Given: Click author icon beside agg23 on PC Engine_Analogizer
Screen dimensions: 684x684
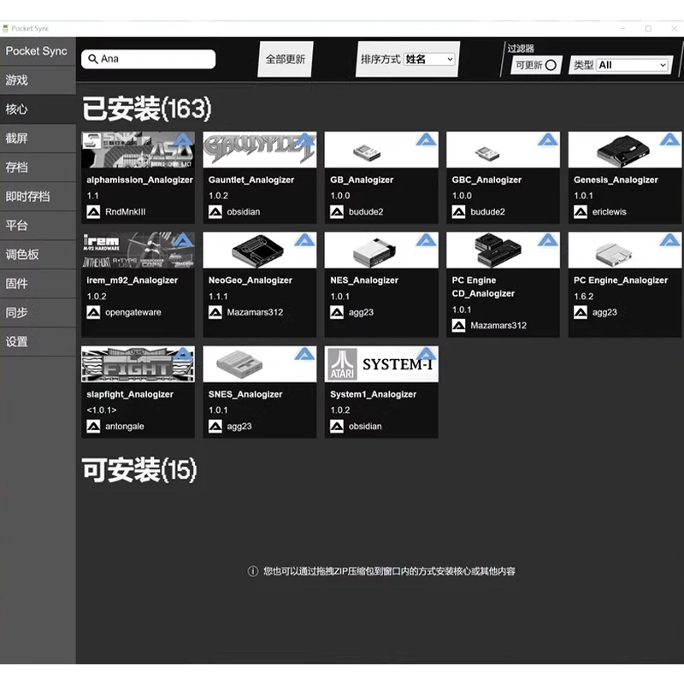Looking at the screenshot, I should coord(581,312).
